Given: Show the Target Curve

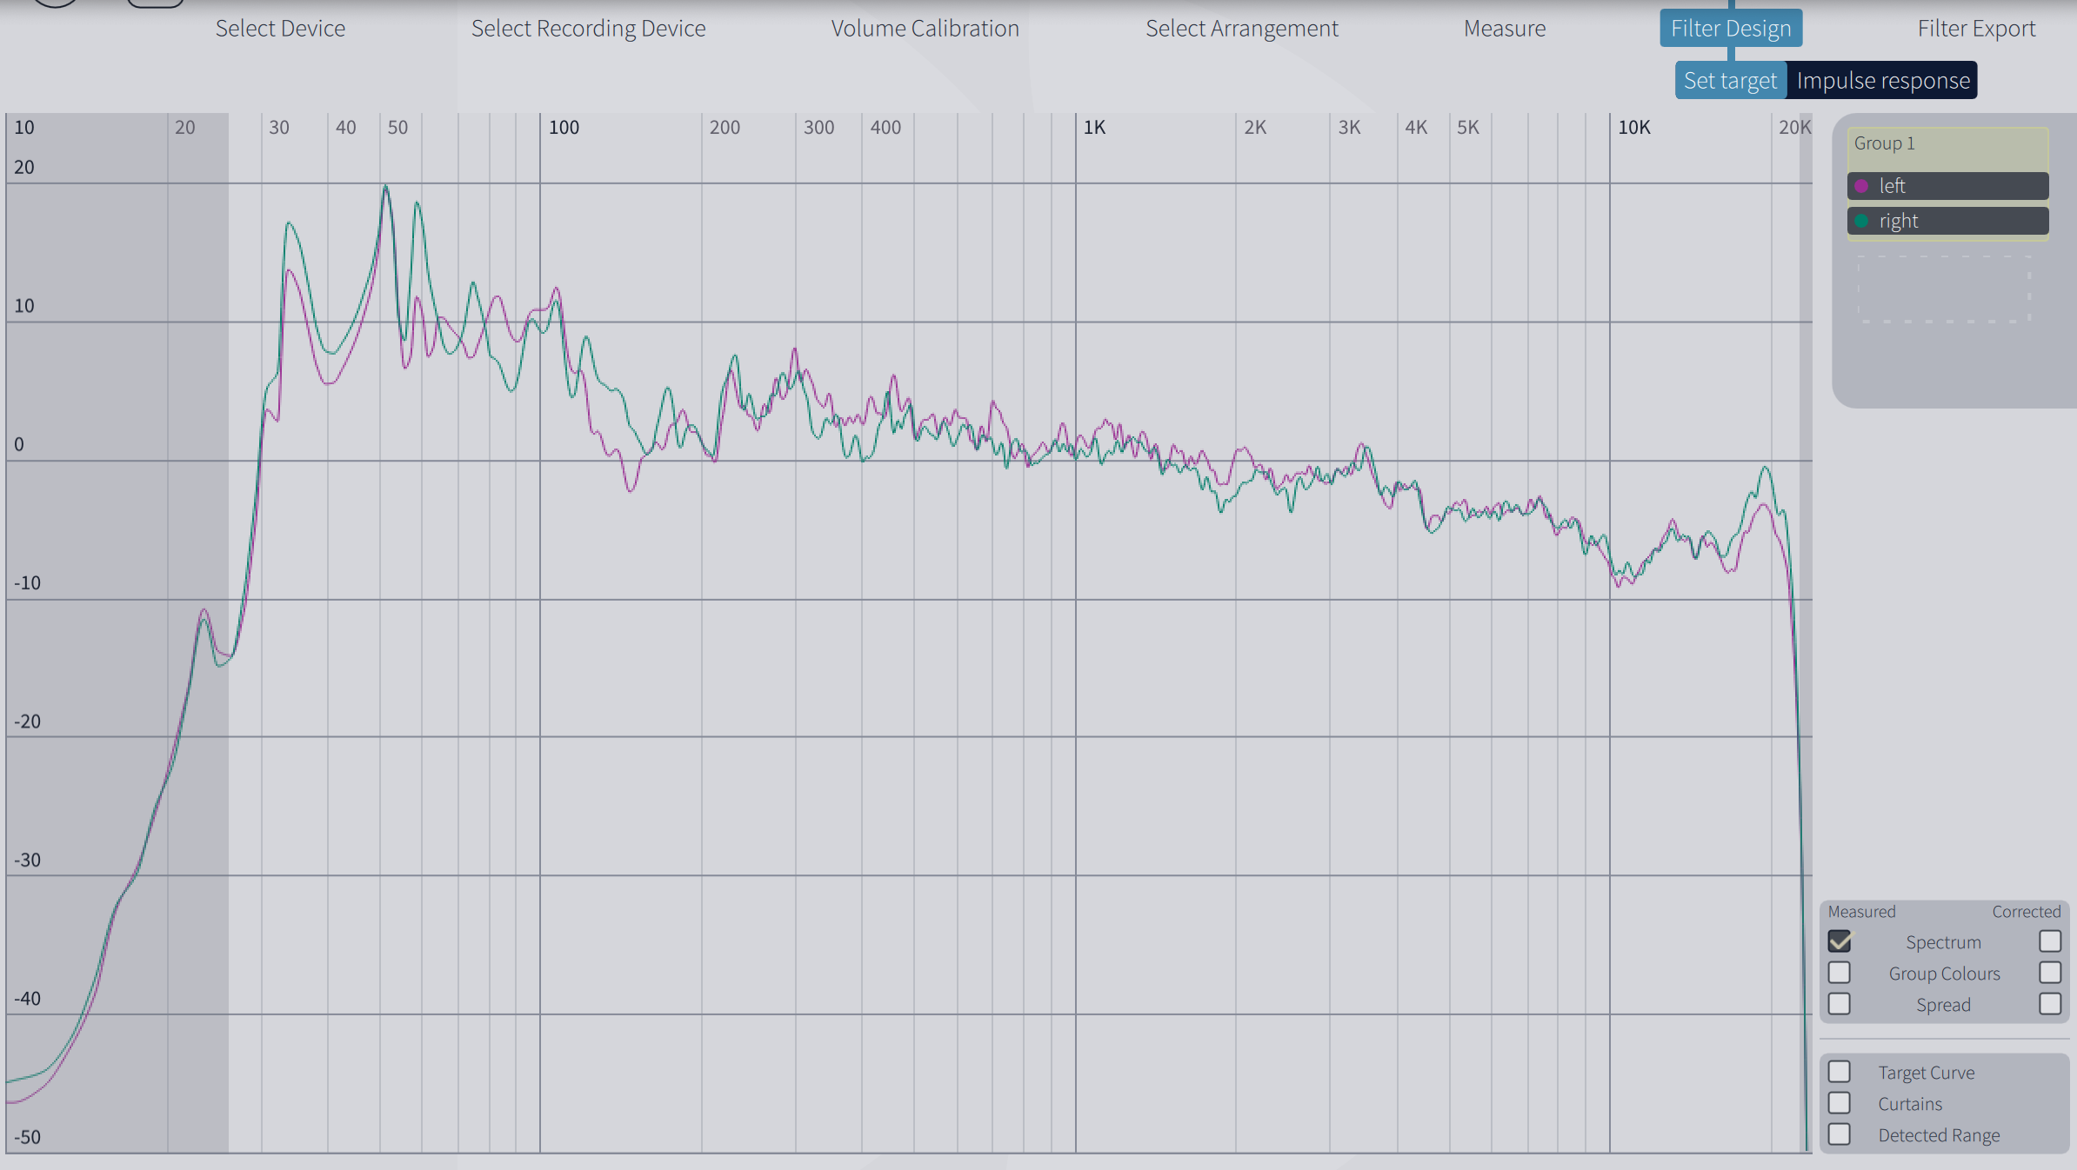Looking at the screenshot, I should pos(1840,1072).
